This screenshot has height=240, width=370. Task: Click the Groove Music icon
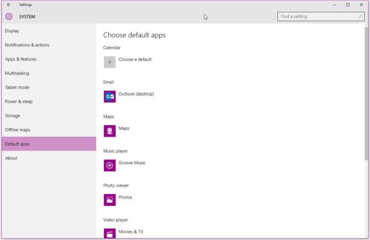coord(110,165)
